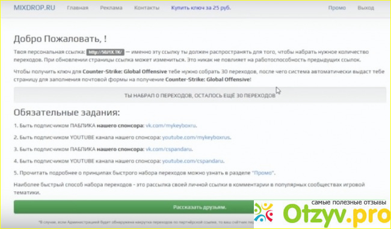Image resolution: width=391 pixels, height=229 pixels.
Task: Open the vk.com/cspandaru sponsor link
Action: click(168, 149)
